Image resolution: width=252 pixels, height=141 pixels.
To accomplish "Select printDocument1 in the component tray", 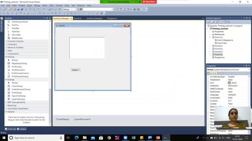I will click(82, 119).
